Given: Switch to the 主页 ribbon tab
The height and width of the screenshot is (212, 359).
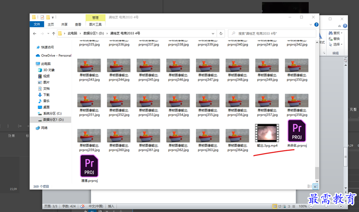Looking at the screenshot, I should 51,25.
